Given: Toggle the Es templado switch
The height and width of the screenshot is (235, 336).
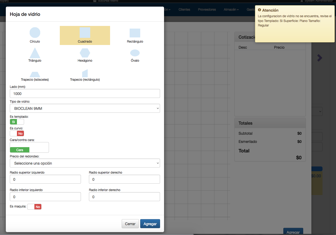Looking at the screenshot, I should (17, 122).
